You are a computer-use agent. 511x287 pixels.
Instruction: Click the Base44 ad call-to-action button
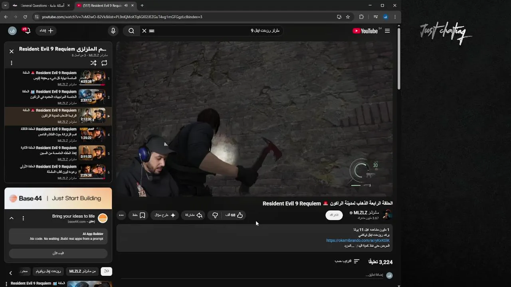pyautogui.click(x=58, y=253)
